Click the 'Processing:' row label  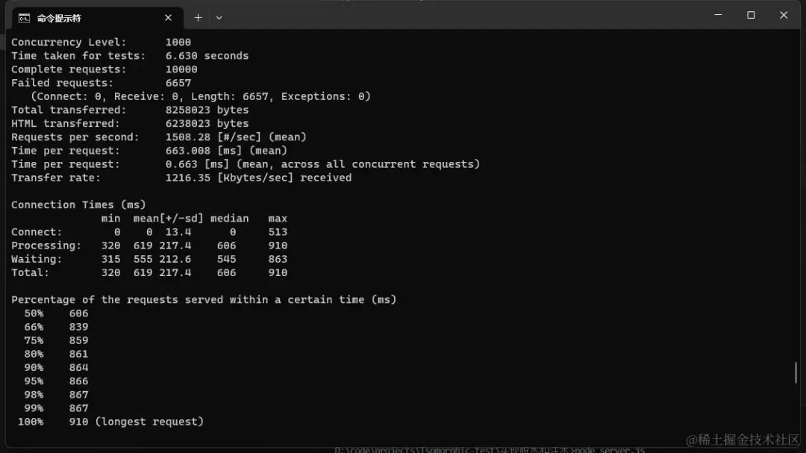coord(46,246)
